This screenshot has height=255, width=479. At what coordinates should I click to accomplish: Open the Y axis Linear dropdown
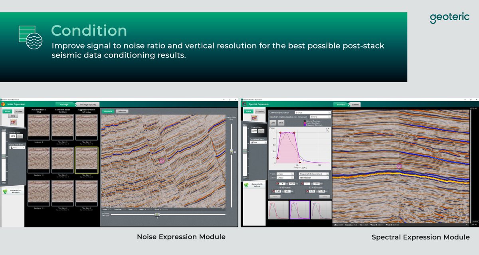[x=286, y=174]
